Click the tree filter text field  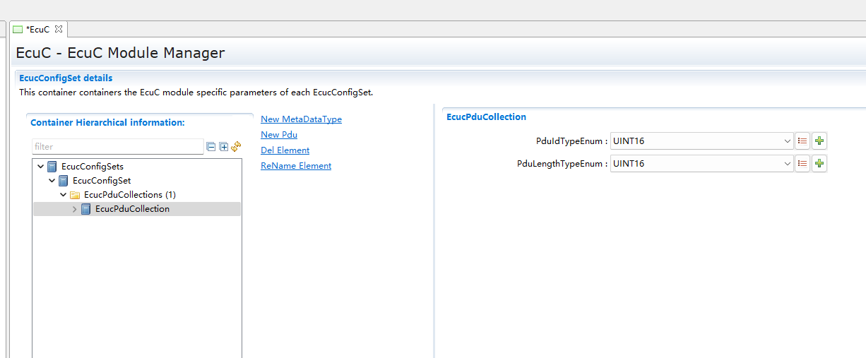[x=117, y=147]
